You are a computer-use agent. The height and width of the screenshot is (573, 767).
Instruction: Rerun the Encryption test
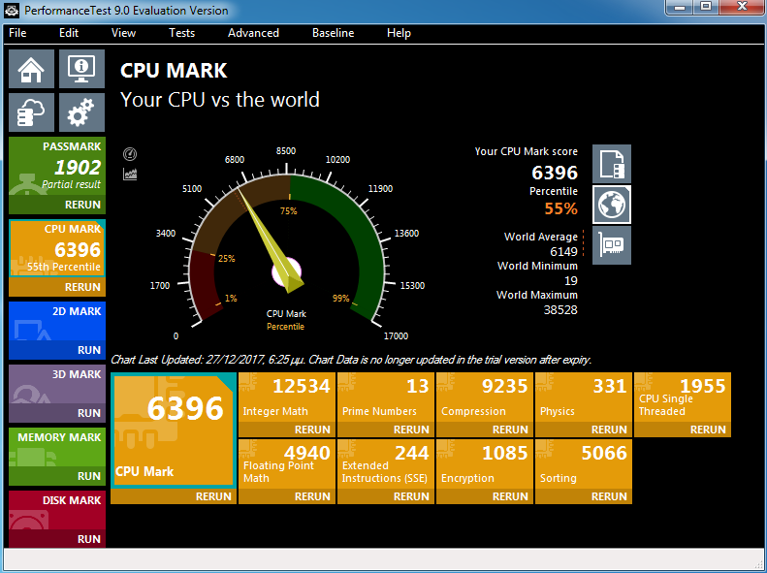coord(485,496)
